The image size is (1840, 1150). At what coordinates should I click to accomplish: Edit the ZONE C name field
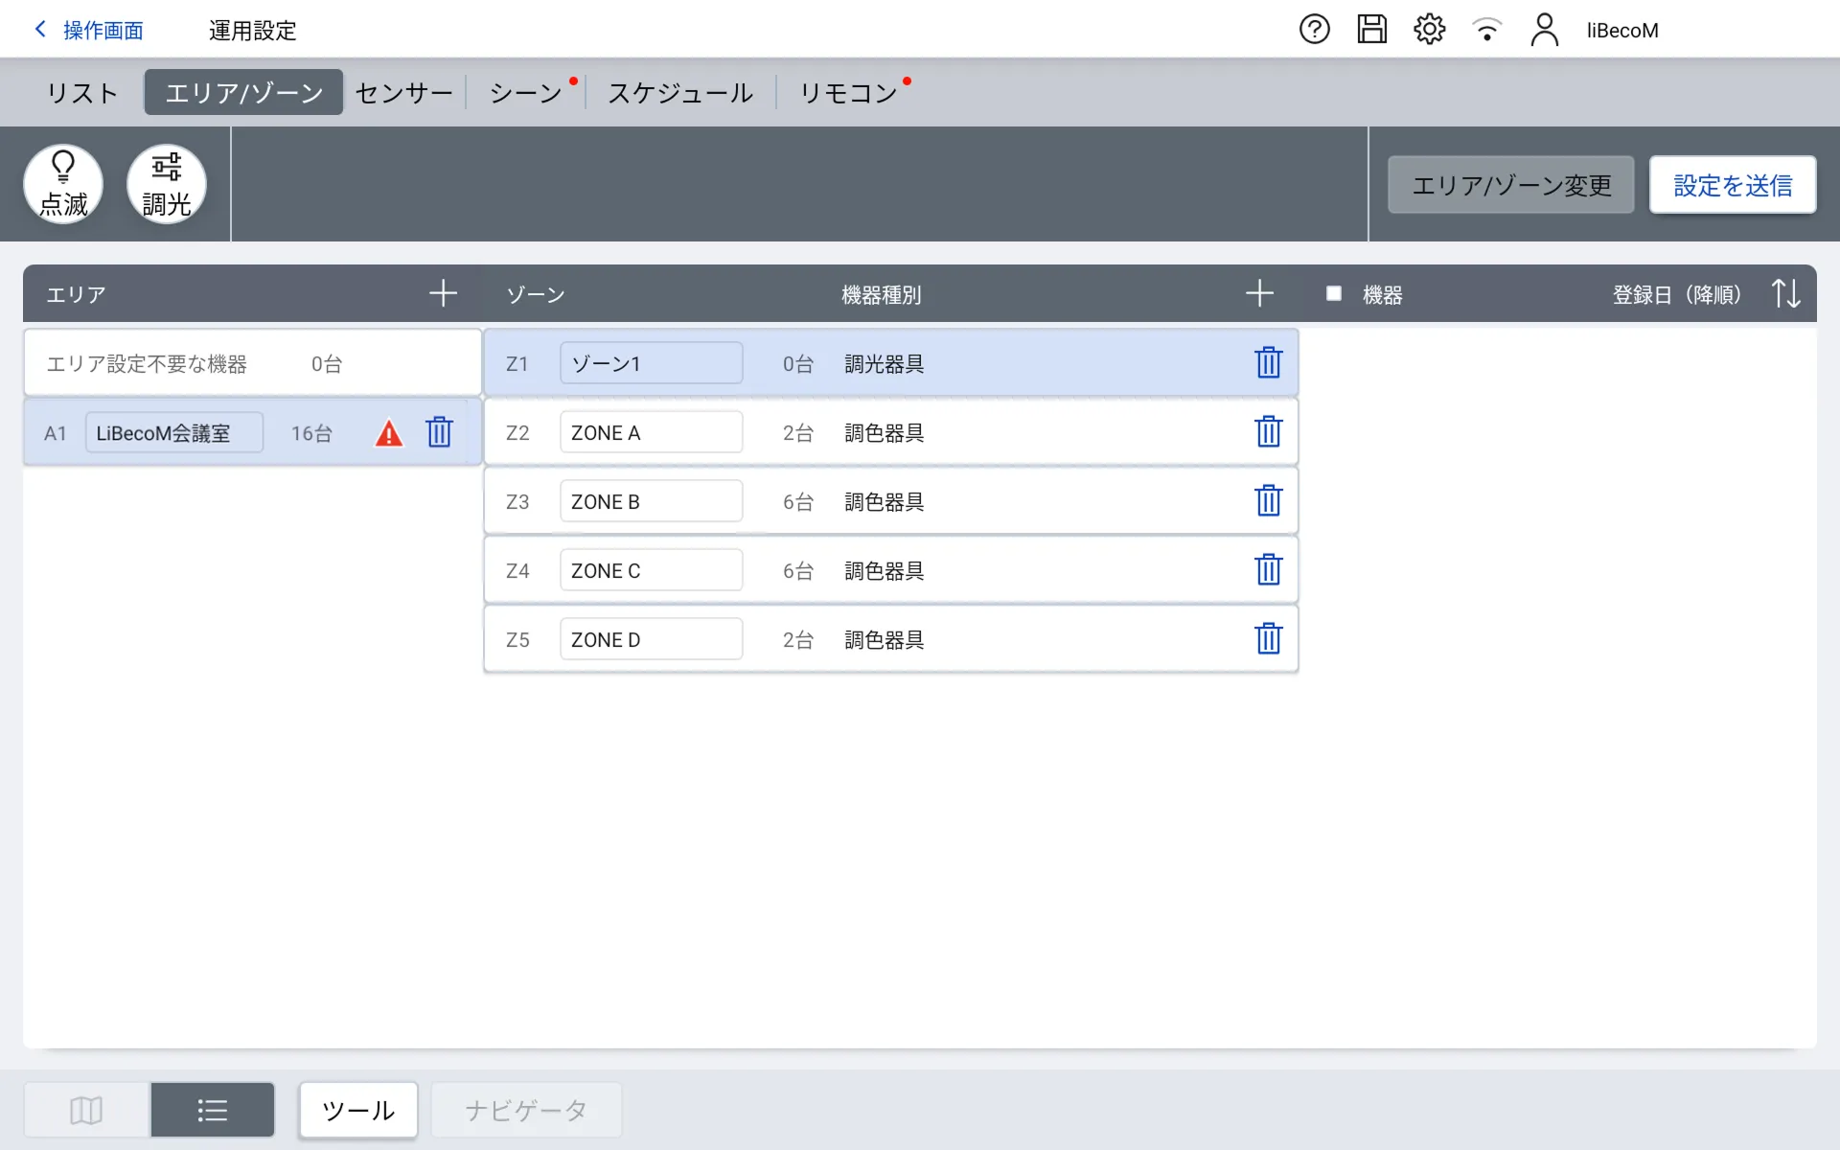pos(651,570)
